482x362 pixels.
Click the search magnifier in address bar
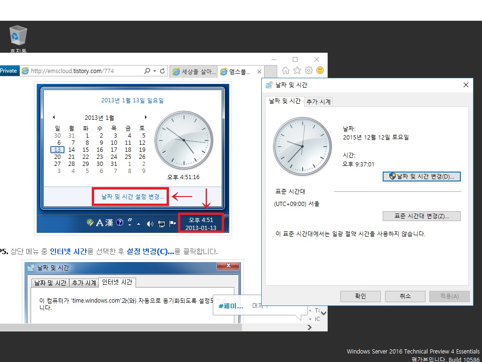tap(147, 71)
